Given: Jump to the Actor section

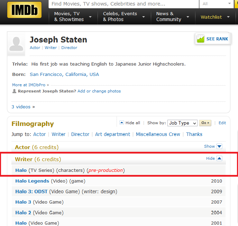Looking at the screenshot, I should (x=39, y=134).
